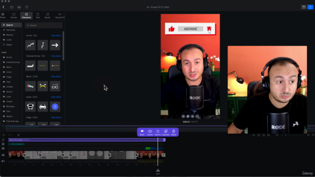Select the thin yellow line arrow
Viewport: 315px width, 177px height.
tap(43, 65)
